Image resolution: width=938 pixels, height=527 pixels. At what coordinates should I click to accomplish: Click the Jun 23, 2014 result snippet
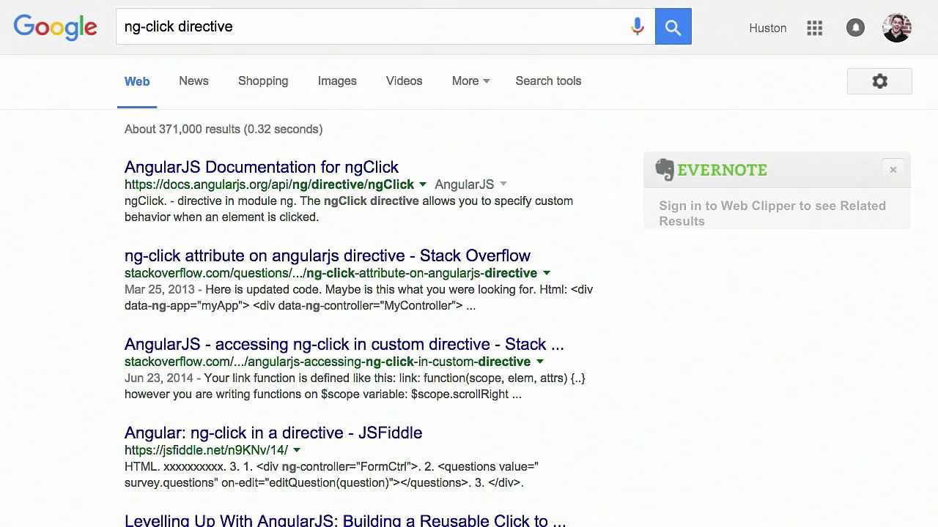point(355,386)
